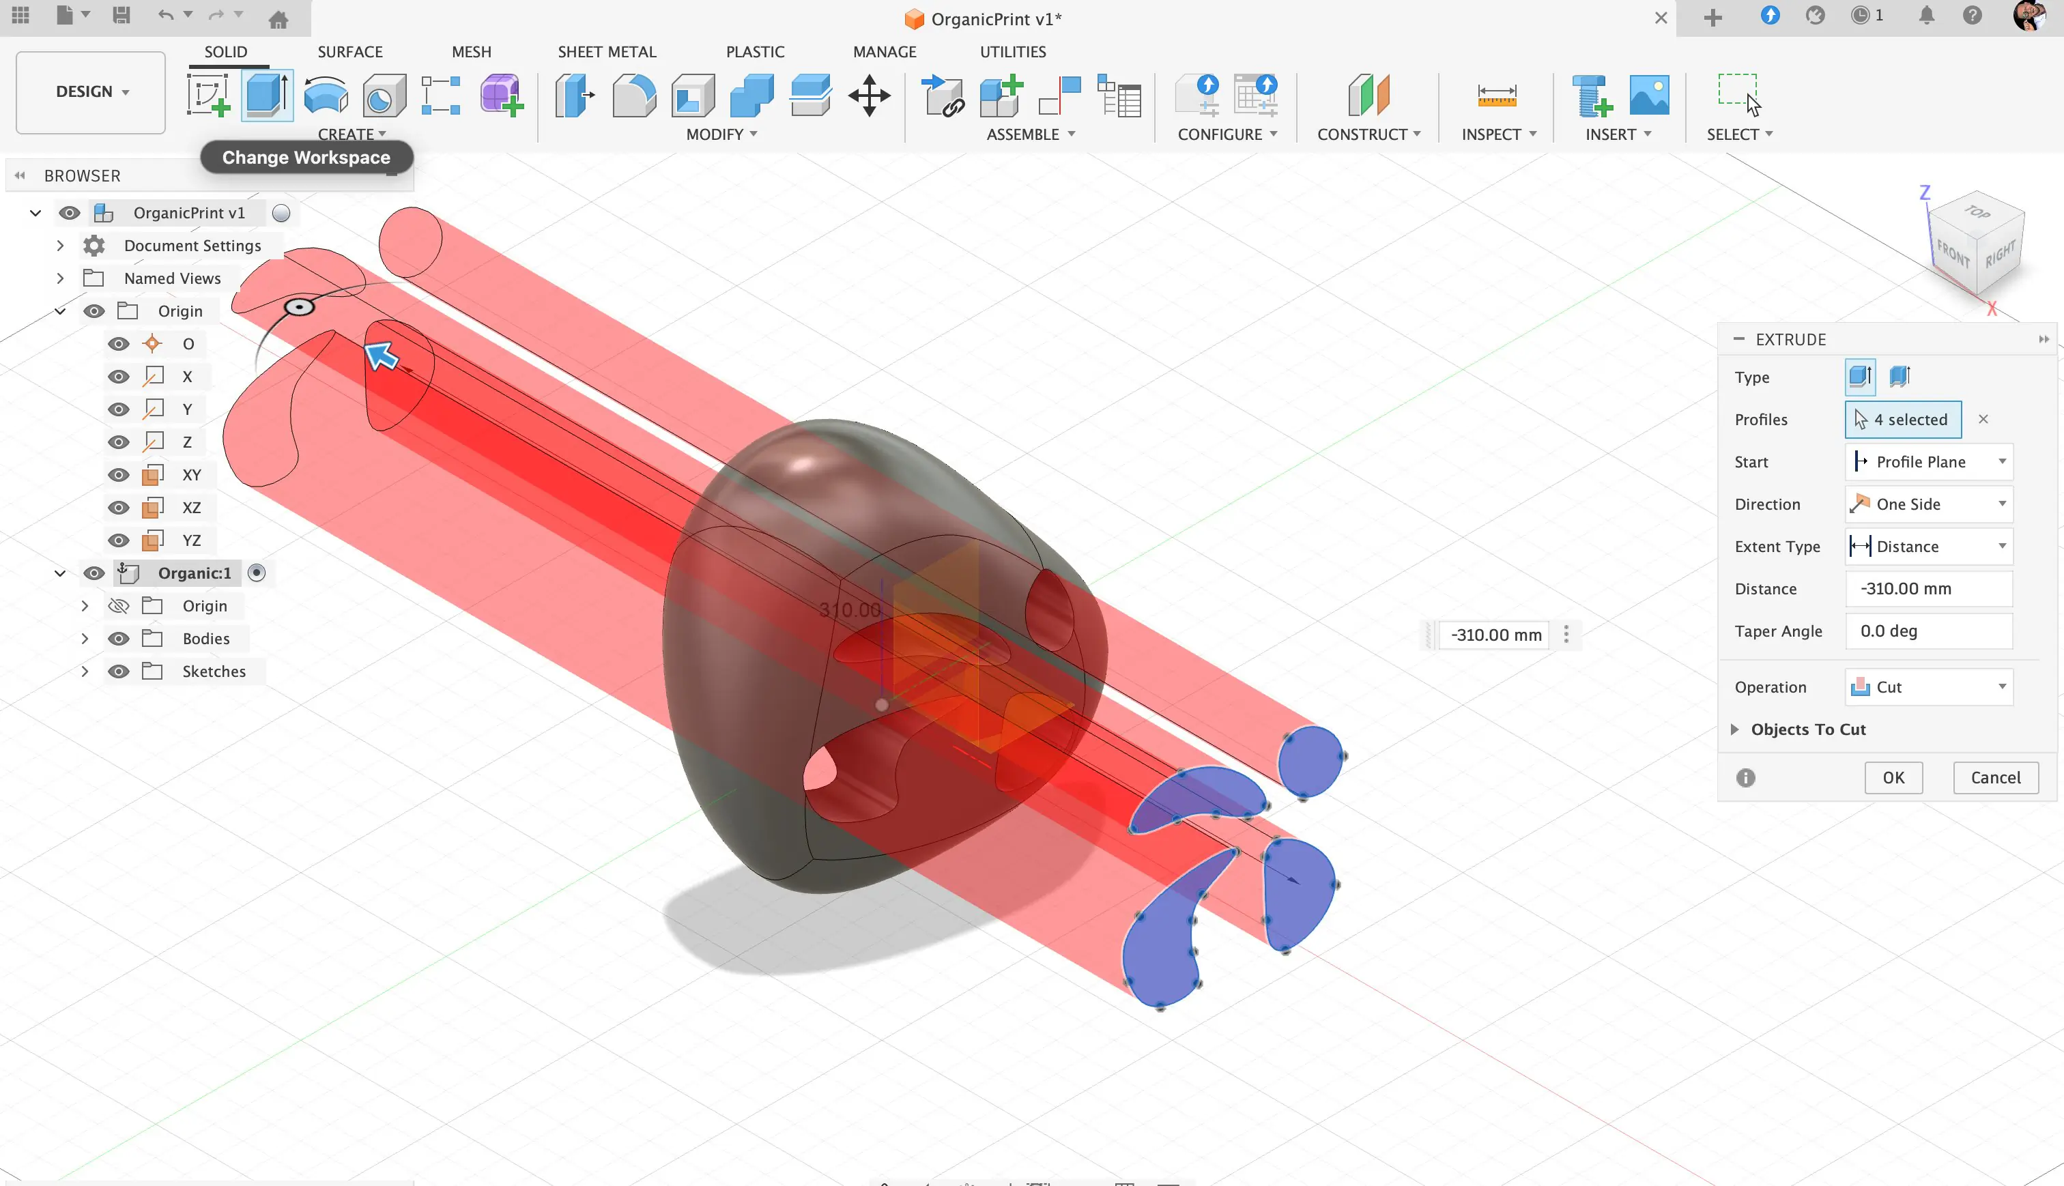Click the Press Pull tool icon

[x=575, y=96]
